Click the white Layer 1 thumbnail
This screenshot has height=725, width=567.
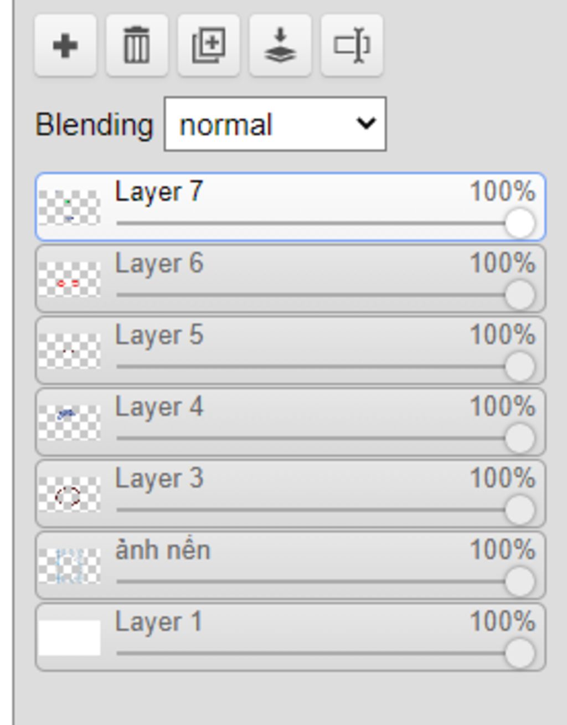(69, 637)
